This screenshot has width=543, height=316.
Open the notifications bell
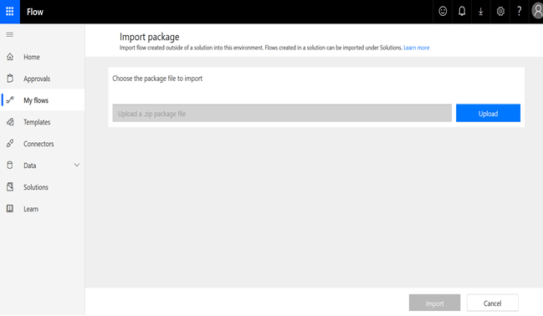point(462,12)
